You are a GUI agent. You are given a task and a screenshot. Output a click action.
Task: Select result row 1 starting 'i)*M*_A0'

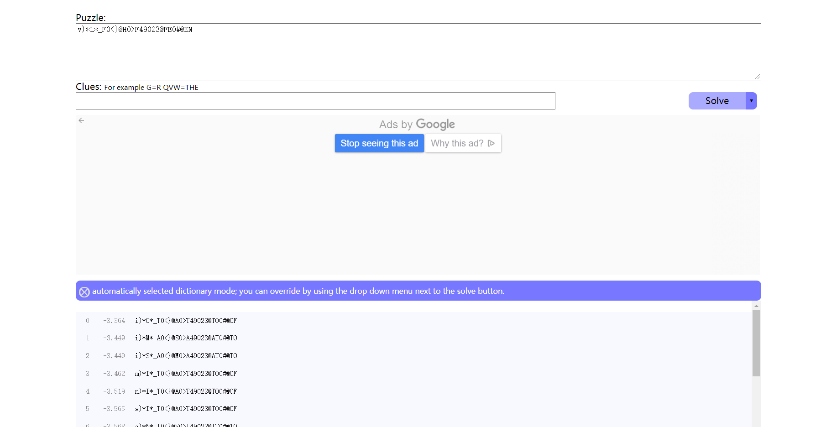coord(413,338)
